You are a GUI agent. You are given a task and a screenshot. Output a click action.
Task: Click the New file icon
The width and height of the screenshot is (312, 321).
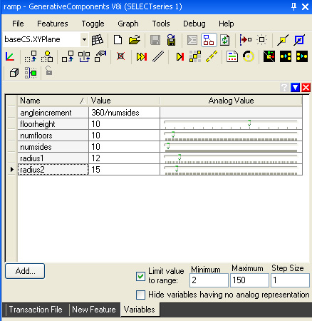pos(118,40)
